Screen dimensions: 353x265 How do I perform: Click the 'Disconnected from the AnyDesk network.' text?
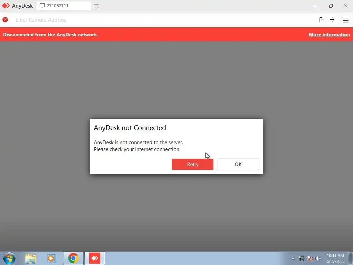tap(51, 35)
